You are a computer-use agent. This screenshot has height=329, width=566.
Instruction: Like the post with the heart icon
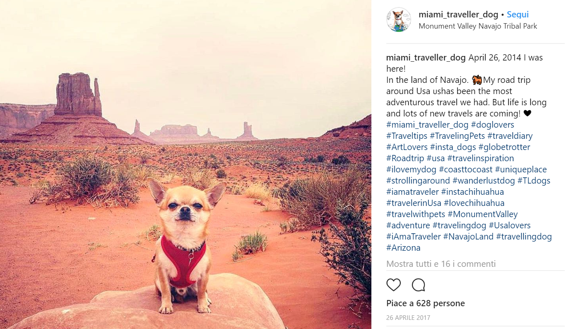pyautogui.click(x=393, y=285)
